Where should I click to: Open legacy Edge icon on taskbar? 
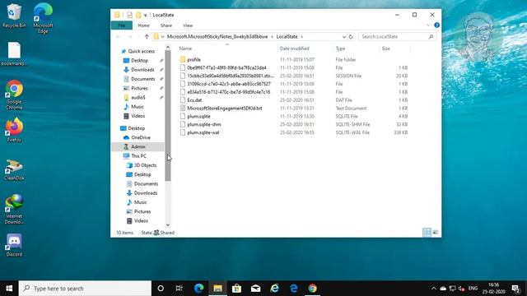[294, 289]
